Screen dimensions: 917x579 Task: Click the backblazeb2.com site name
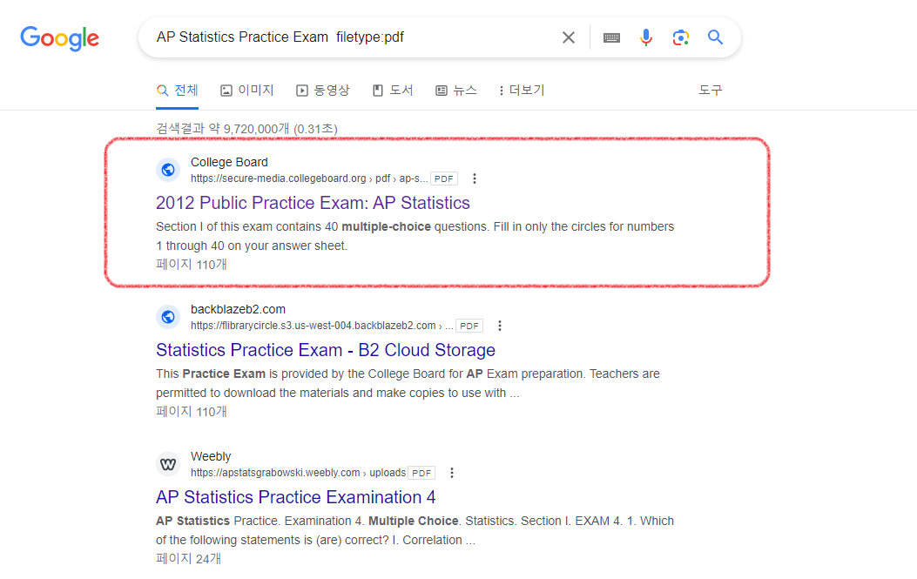(238, 309)
